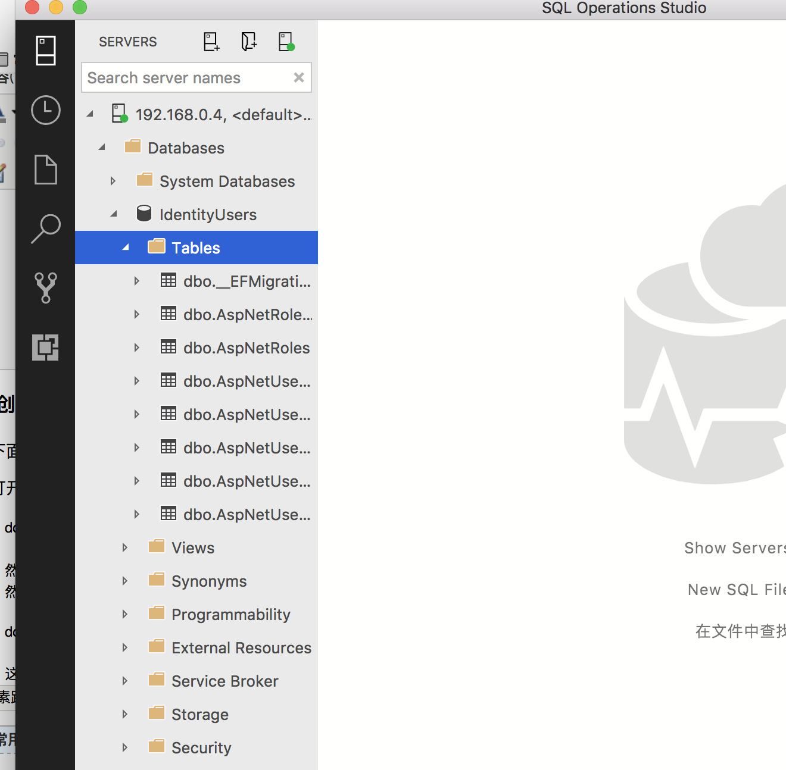Select the dbo.AspNetRoles table name

pyautogui.click(x=247, y=348)
